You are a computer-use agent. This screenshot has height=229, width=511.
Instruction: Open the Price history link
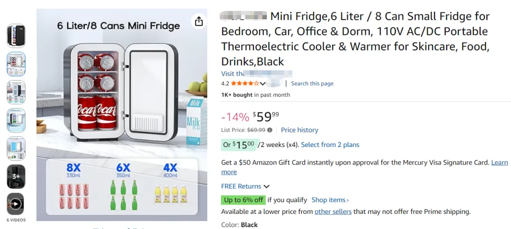(300, 130)
